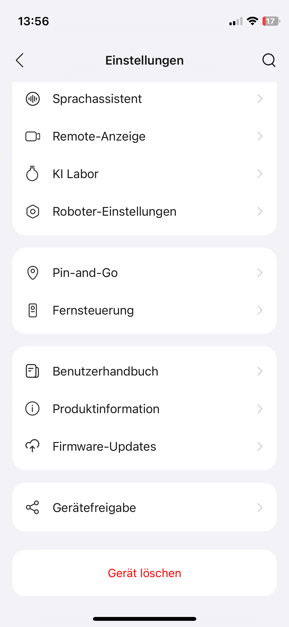The height and width of the screenshot is (627, 289).
Task: Tap the home indicator bar
Action: point(144,619)
